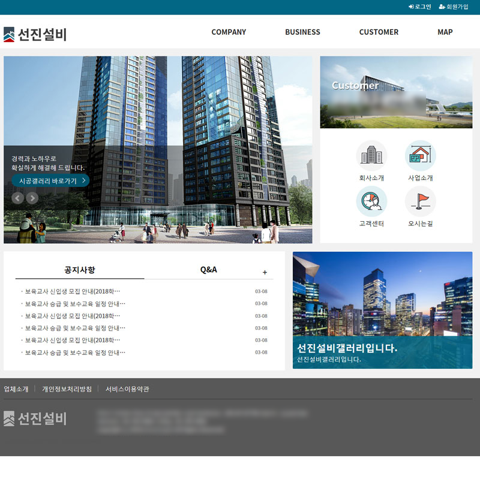Click the 회원가입 link
The width and height of the screenshot is (480, 488).
(454, 7)
